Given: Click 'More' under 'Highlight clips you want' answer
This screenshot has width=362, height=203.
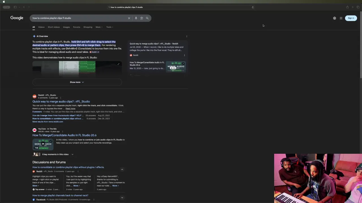Looking at the screenshot, I should (x=35, y=186).
